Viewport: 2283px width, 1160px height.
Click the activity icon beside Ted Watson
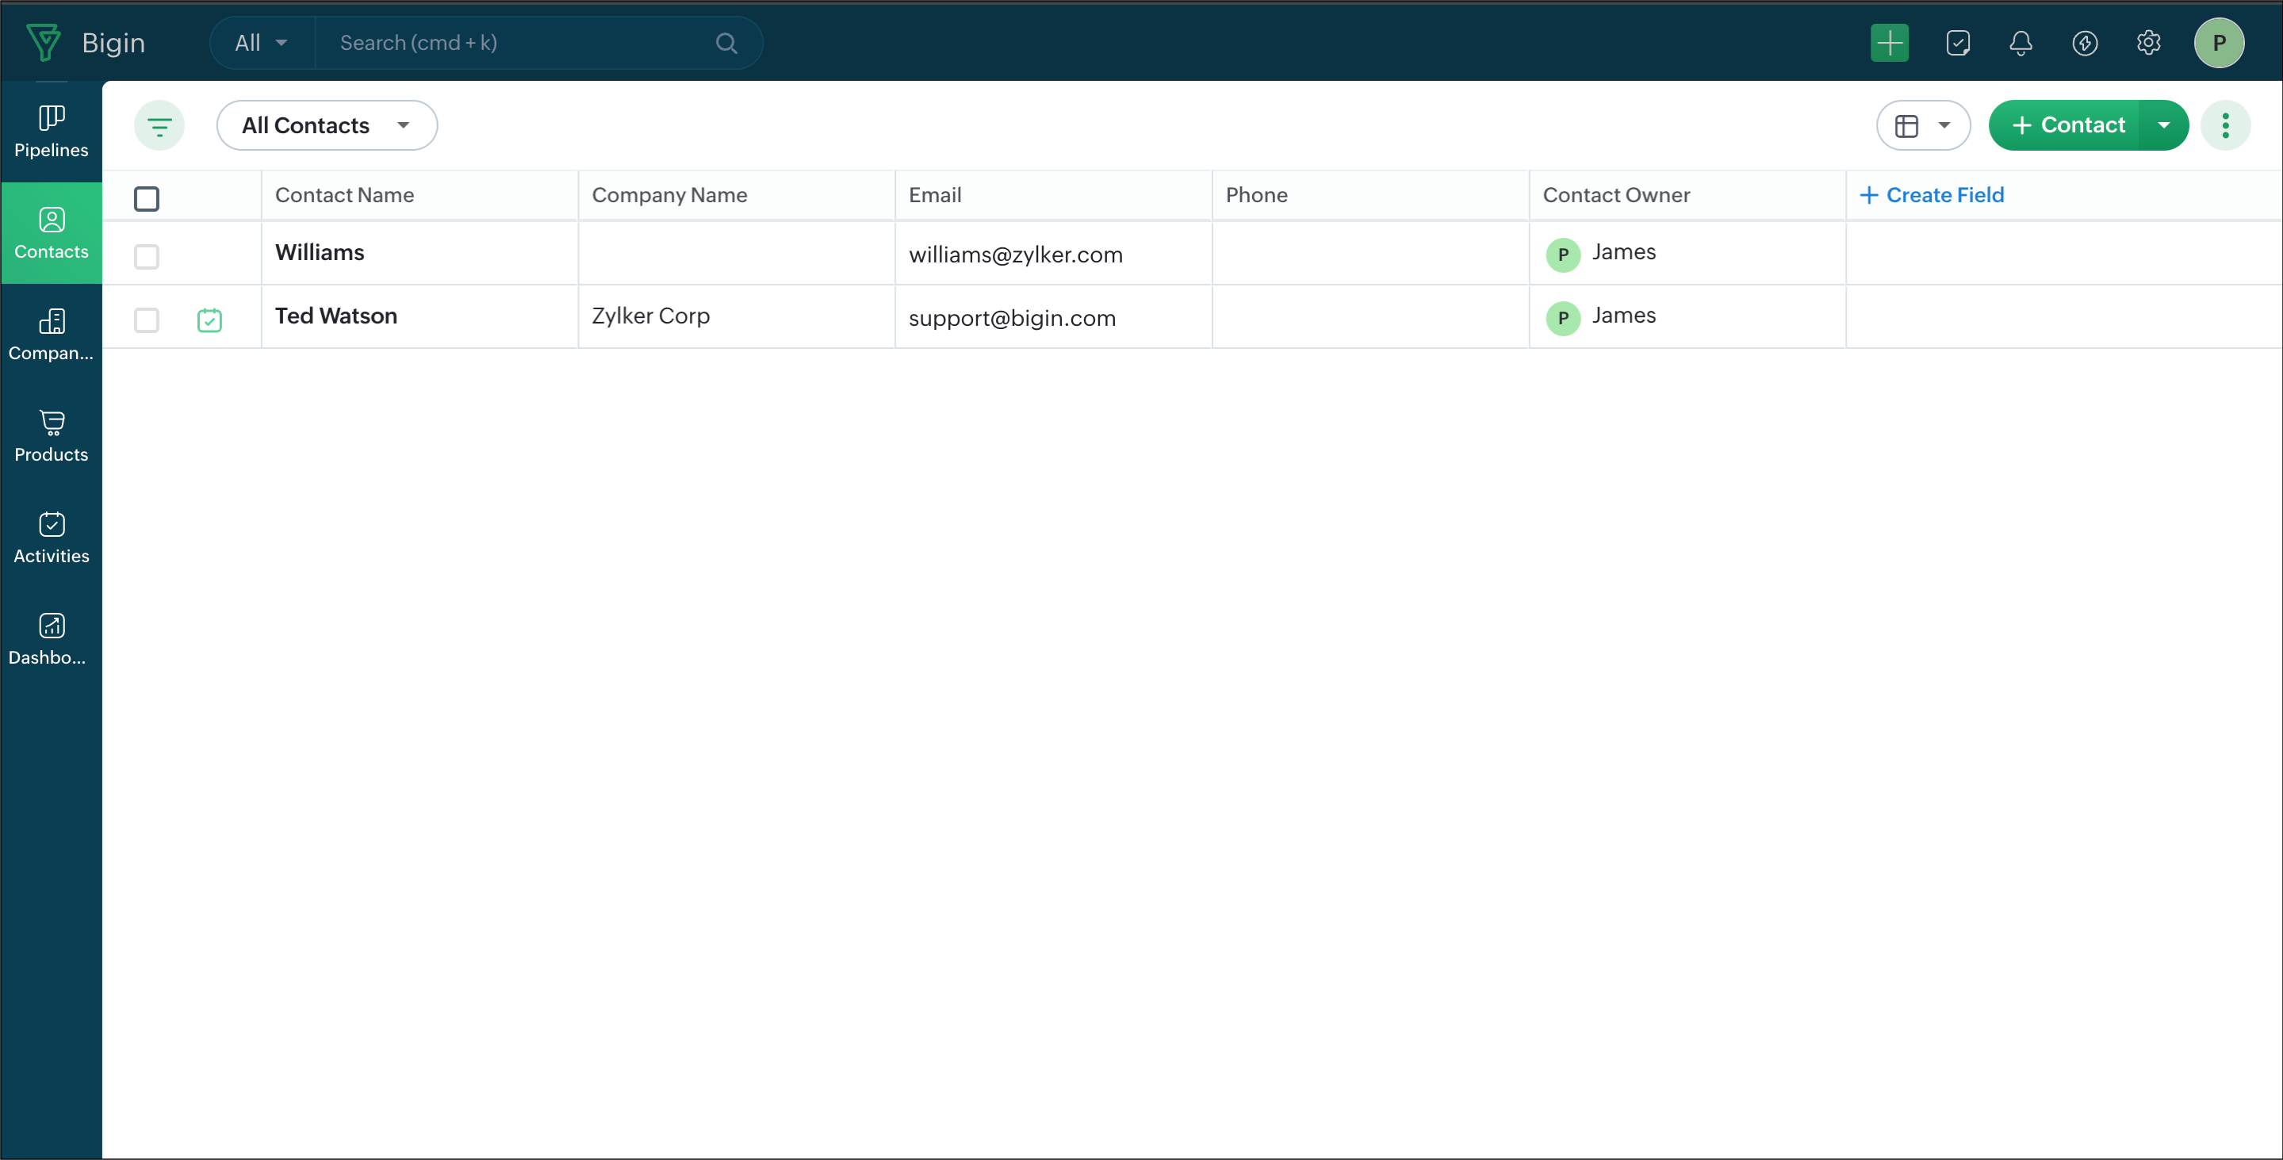tap(209, 319)
